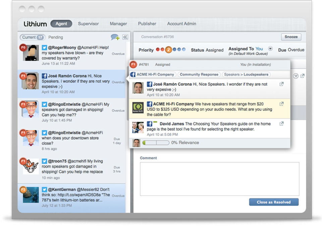The height and width of the screenshot is (226, 322).
Task: Open ACME Hi-Fi Company reply externally
Action: 281,104
